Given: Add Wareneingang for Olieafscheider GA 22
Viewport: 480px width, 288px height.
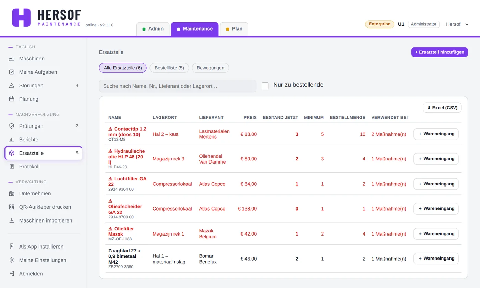Looking at the screenshot, I should click(436, 208).
